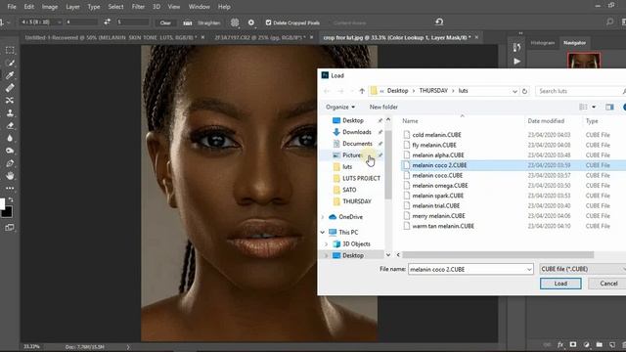Toggle Delete Cropped Pixels checkbox

[268, 22]
